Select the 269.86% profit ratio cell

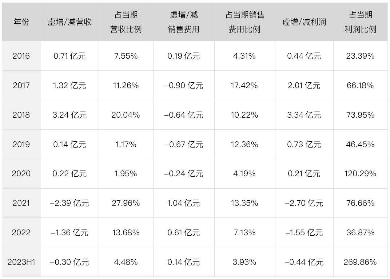[361, 262]
